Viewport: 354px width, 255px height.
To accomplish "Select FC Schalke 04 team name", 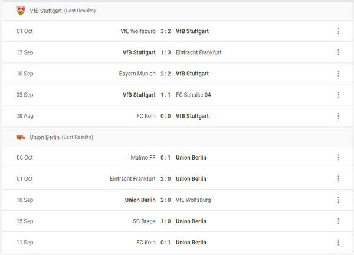I will [x=194, y=95].
